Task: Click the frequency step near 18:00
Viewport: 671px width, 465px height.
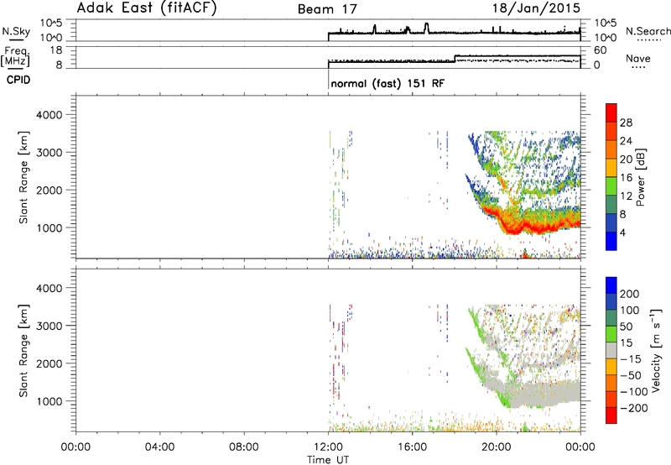Action: pos(455,59)
